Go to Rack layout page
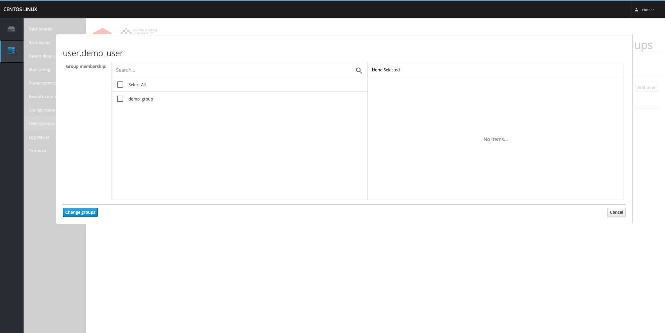The height and width of the screenshot is (333, 665). coord(39,43)
